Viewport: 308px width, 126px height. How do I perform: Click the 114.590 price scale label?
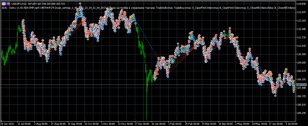[301, 4]
